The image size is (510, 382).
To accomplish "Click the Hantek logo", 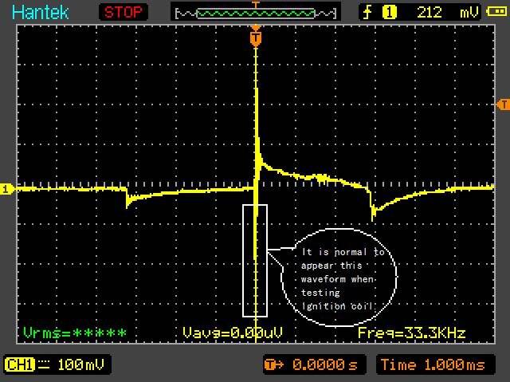I will click(40, 12).
